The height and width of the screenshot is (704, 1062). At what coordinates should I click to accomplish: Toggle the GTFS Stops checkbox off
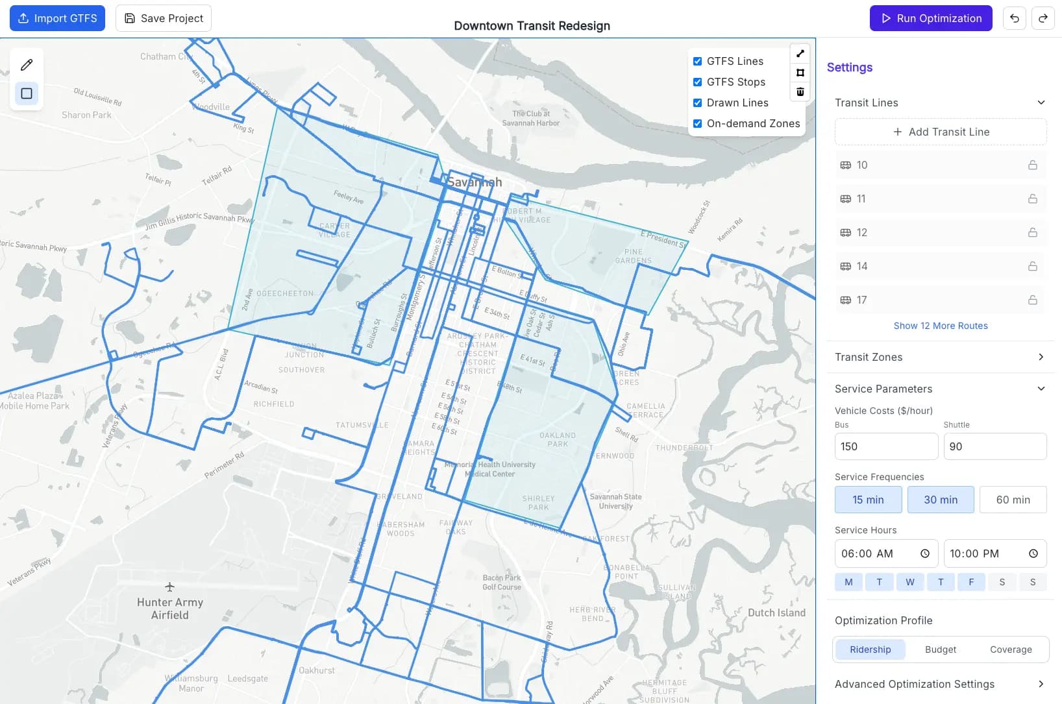697,82
